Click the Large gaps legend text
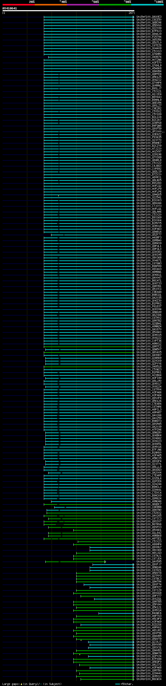Screen dimensions: 166x686 coord(32,684)
